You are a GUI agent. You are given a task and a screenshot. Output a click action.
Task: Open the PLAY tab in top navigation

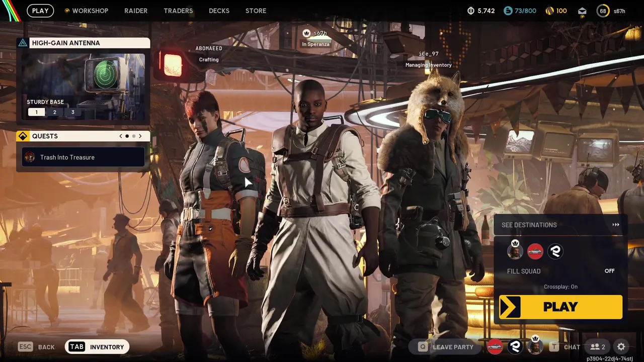(x=40, y=11)
